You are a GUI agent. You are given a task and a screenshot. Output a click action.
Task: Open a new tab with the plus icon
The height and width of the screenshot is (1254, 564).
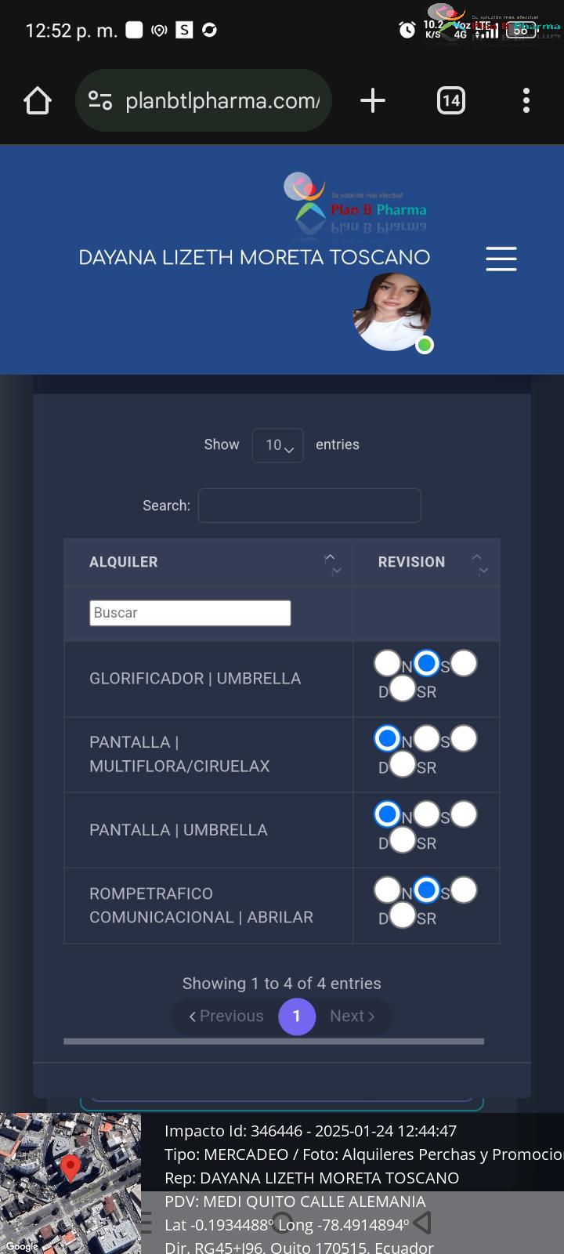click(x=373, y=100)
